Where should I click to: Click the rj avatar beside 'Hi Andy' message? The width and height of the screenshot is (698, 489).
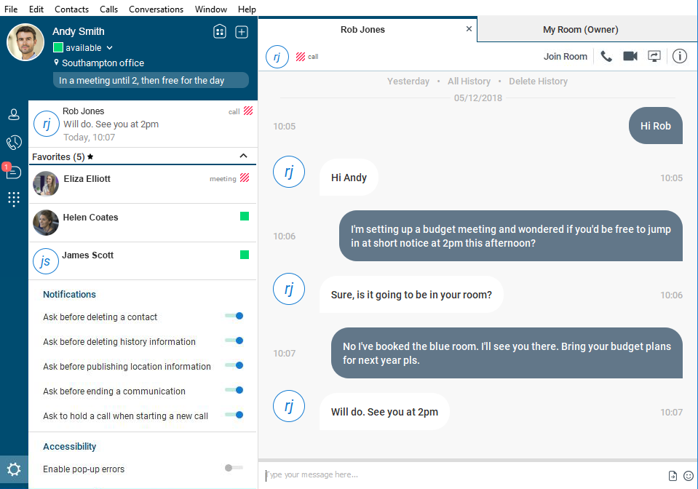click(x=289, y=172)
